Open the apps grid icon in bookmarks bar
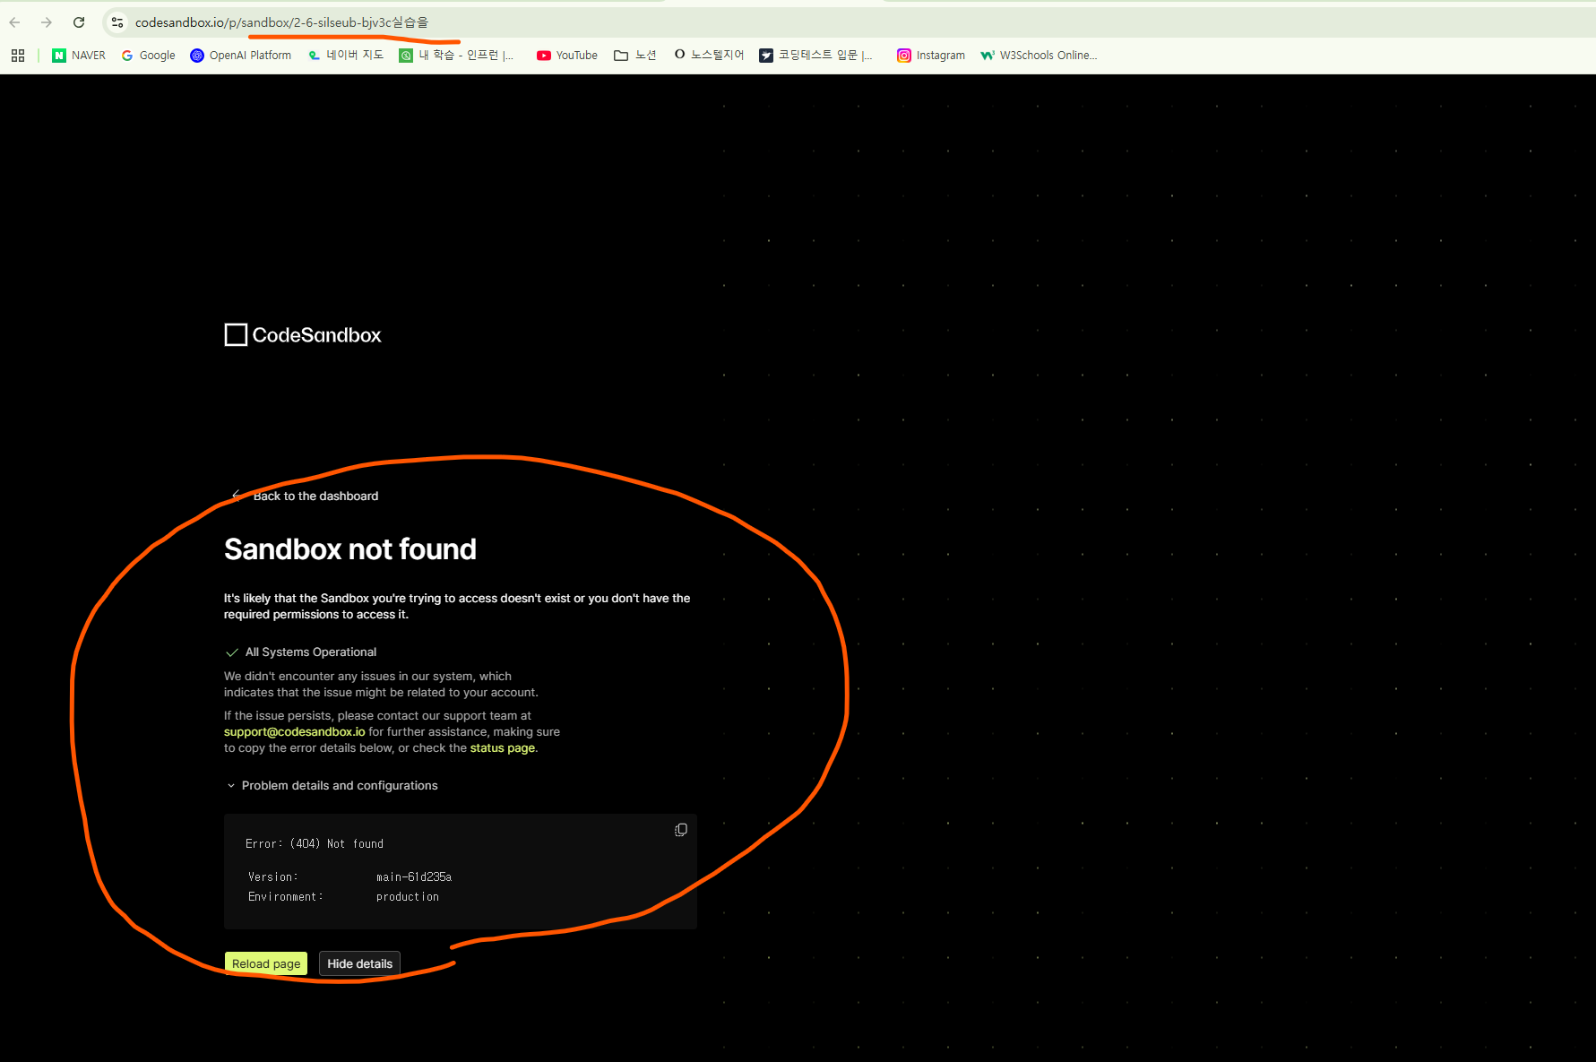 click(18, 56)
